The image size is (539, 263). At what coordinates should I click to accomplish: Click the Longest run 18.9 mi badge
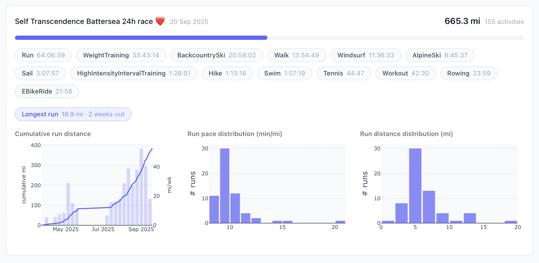(x=73, y=114)
